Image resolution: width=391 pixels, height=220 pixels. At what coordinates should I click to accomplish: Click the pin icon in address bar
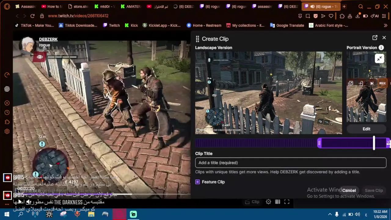(x=300, y=16)
